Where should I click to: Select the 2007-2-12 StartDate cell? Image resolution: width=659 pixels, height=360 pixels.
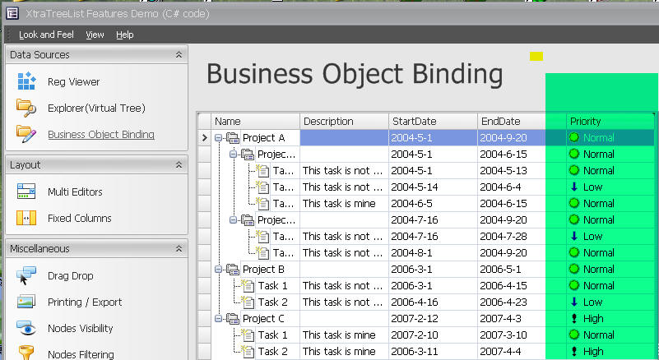[x=433, y=318]
